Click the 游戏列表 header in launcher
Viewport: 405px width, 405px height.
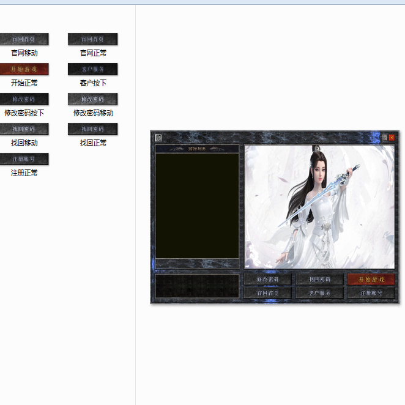point(198,149)
